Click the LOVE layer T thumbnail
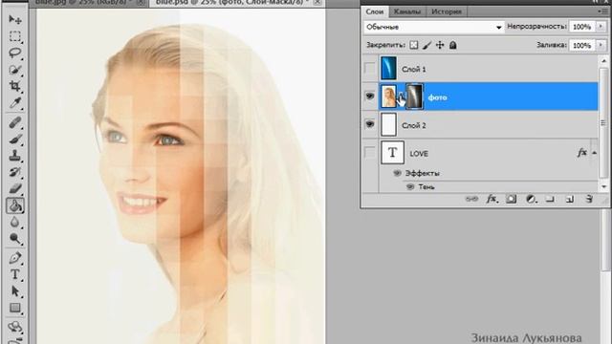The height and width of the screenshot is (344, 612). tap(392, 153)
